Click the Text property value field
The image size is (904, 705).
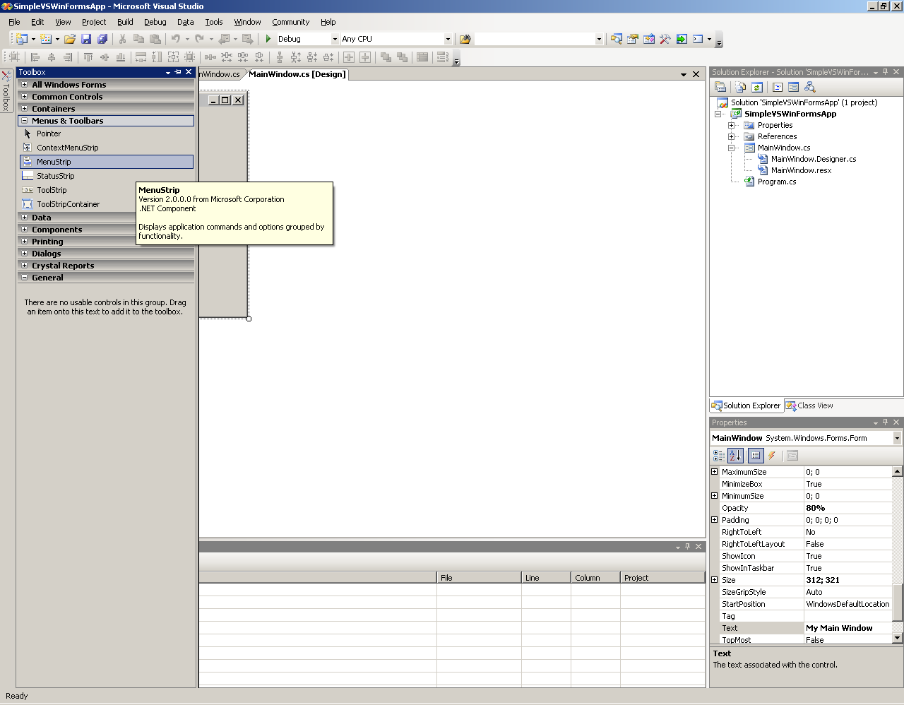click(847, 628)
